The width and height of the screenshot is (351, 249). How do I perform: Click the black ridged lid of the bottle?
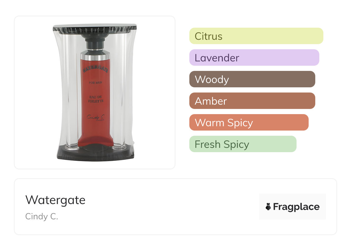(x=95, y=28)
